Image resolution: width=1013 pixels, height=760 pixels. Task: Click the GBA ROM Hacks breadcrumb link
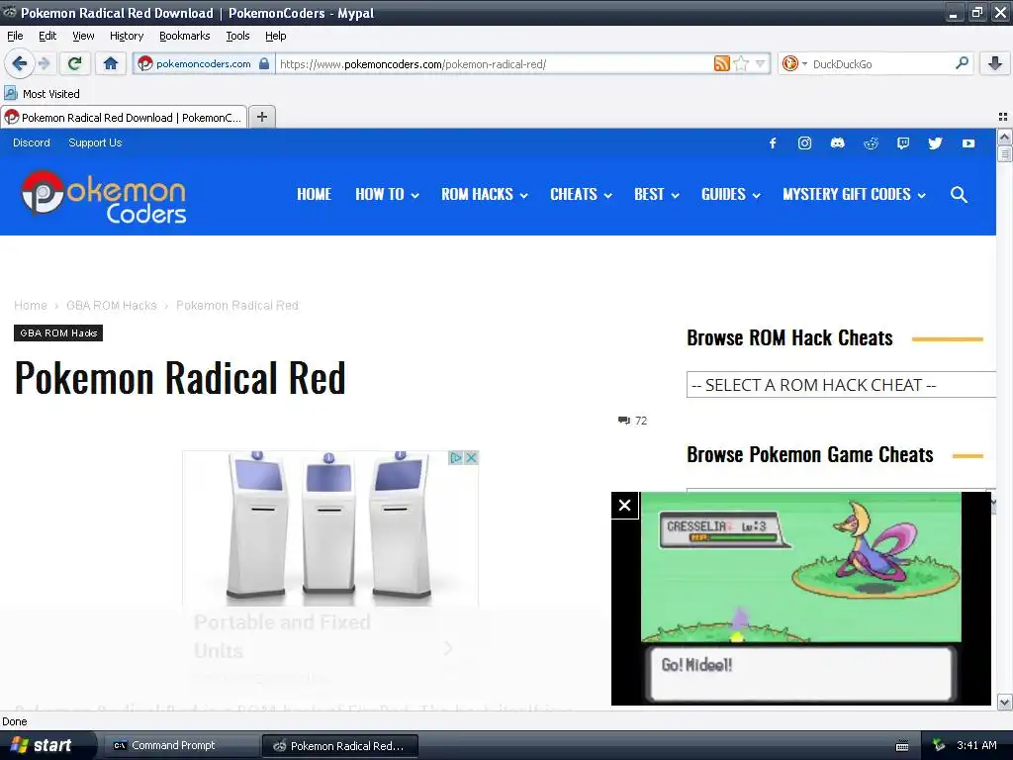pyautogui.click(x=111, y=305)
